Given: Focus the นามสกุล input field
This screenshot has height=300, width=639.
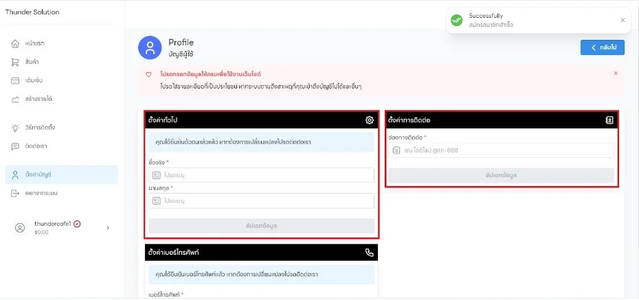Looking at the screenshot, I should pos(261,200).
